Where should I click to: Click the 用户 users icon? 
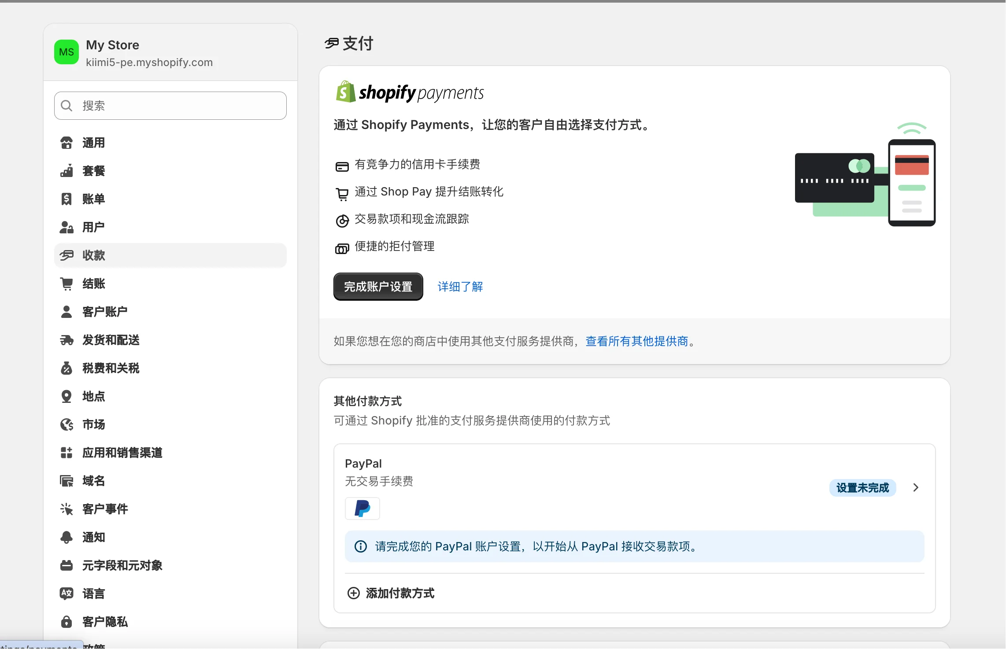67,227
